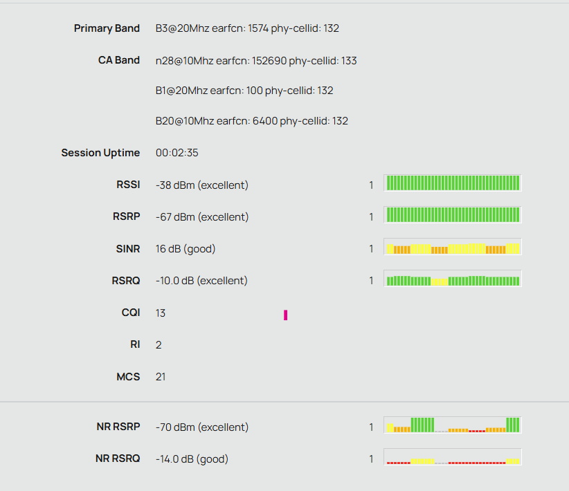Click the NR RSRQ -14.0 dB reading

pos(192,459)
